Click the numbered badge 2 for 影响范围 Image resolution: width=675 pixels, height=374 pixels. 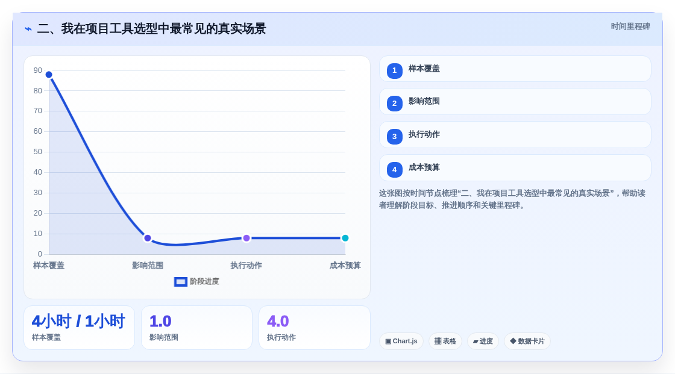click(x=394, y=104)
